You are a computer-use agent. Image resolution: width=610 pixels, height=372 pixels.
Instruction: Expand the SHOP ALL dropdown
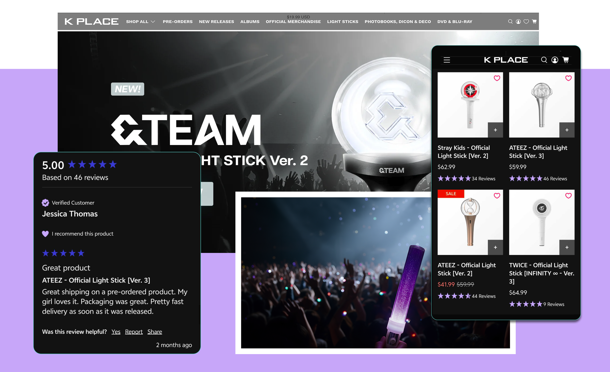pos(141,22)
